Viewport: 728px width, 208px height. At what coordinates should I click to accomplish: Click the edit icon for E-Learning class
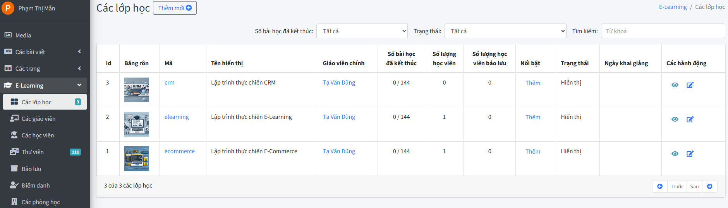tap(690, 119)
